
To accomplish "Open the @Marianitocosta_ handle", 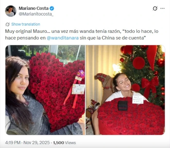I will (36, 14).
